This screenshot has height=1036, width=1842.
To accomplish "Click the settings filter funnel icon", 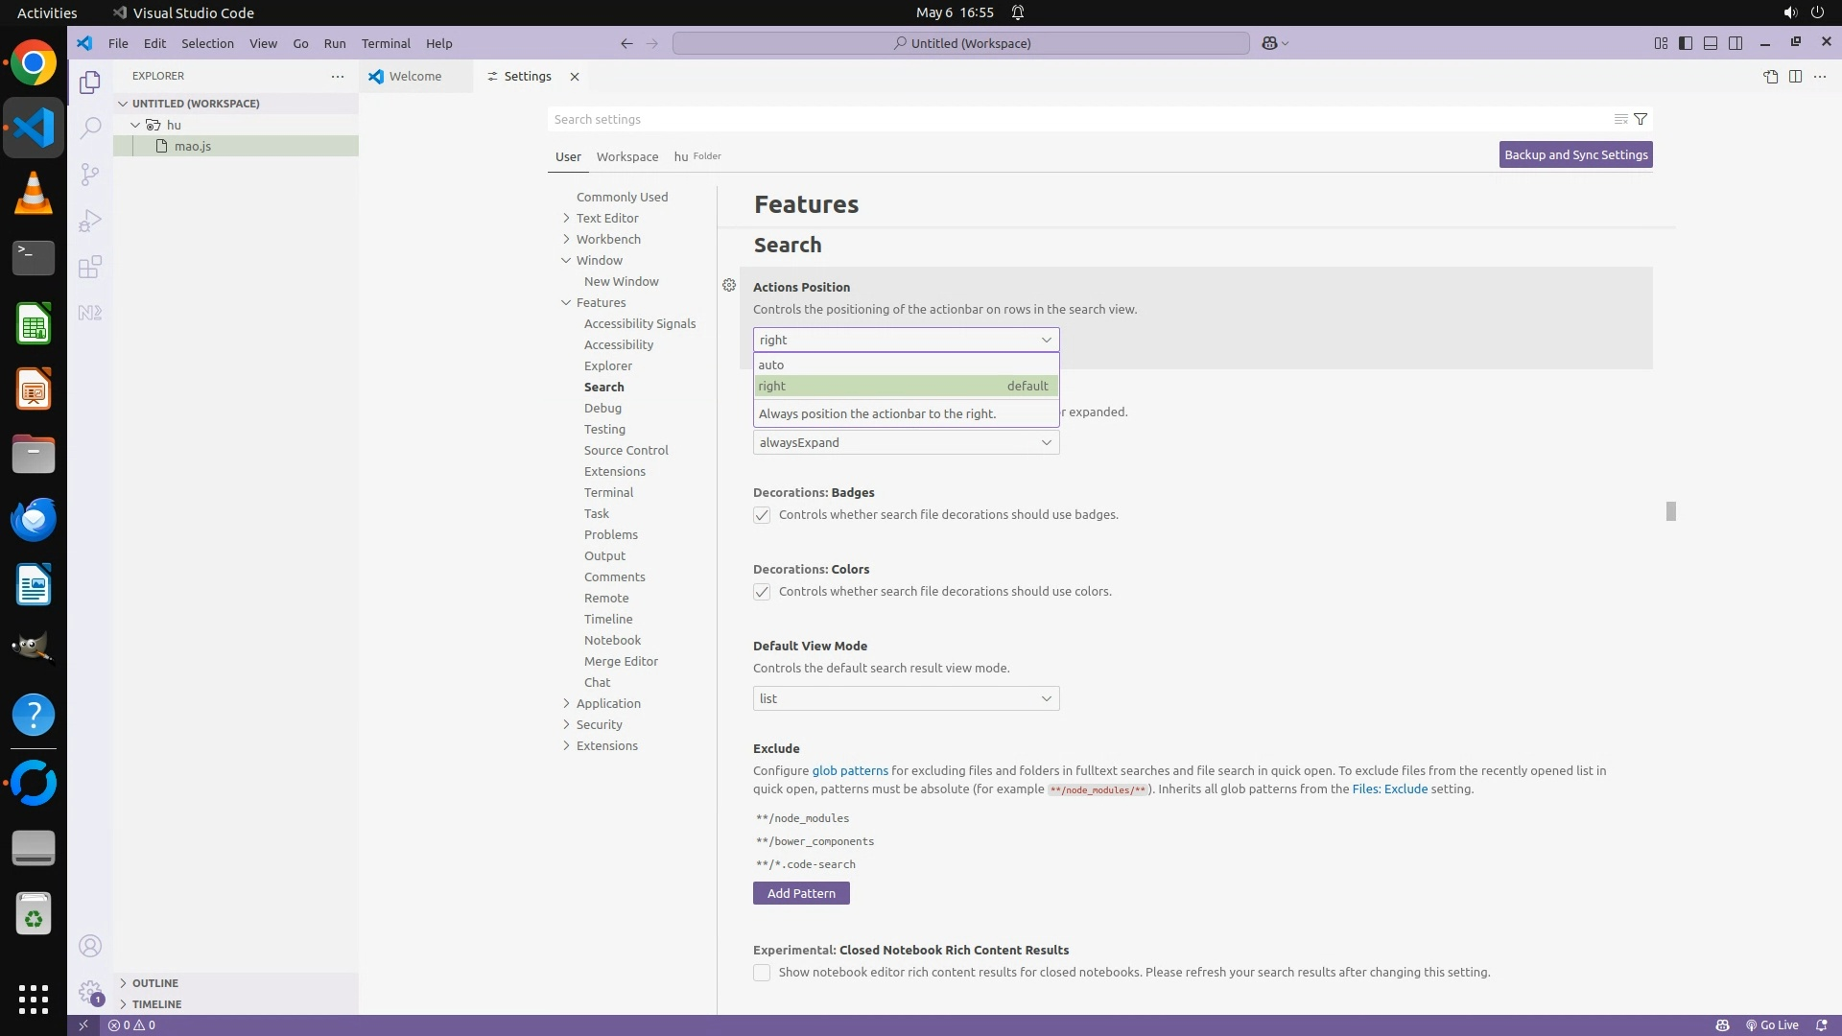I will coord(1641,119).
